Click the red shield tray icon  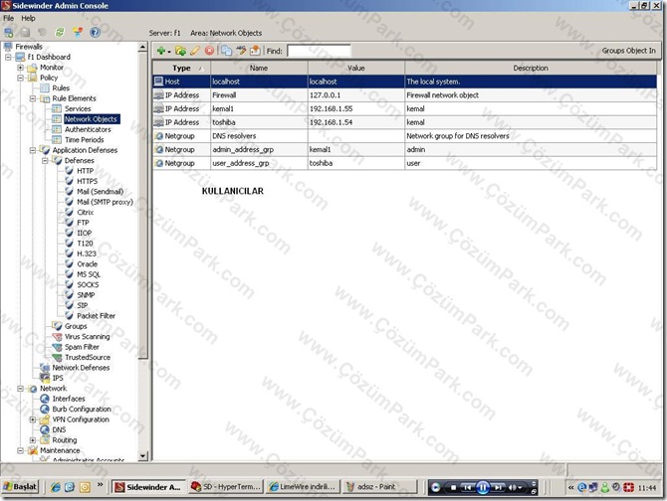tap(628, 487)
